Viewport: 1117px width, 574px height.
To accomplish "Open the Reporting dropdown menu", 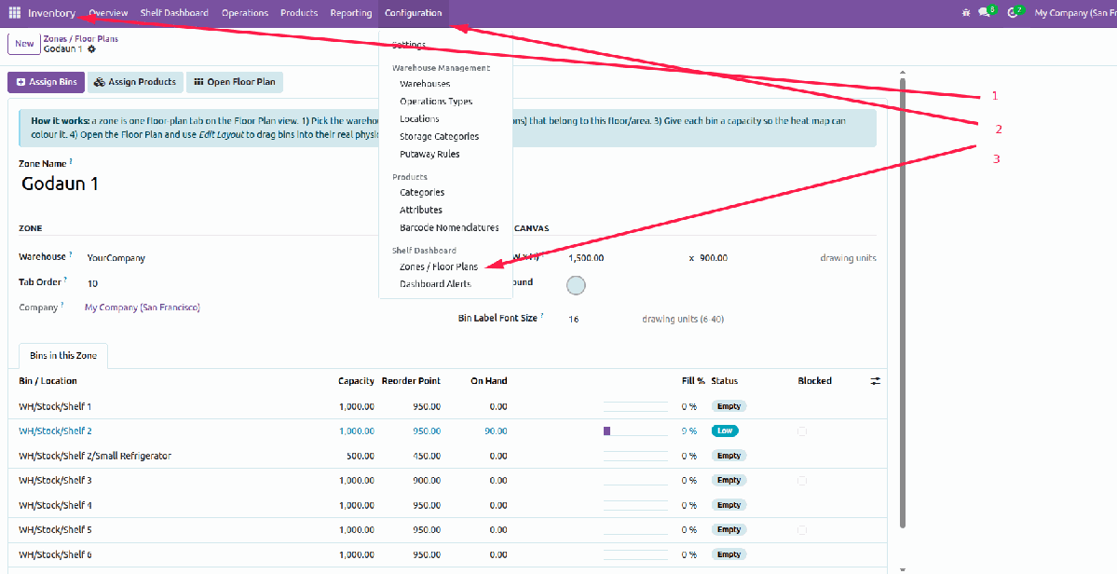I will click(x=351, y=13).
